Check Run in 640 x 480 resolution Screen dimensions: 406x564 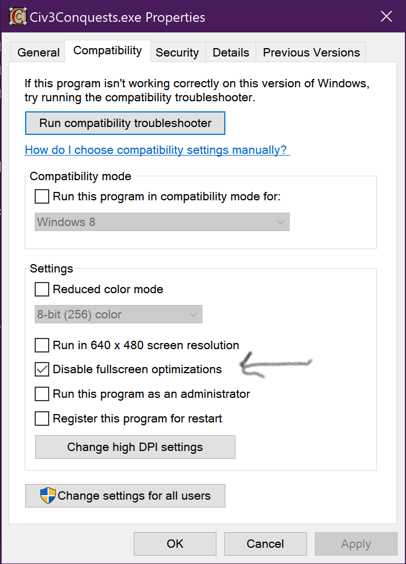42,345
